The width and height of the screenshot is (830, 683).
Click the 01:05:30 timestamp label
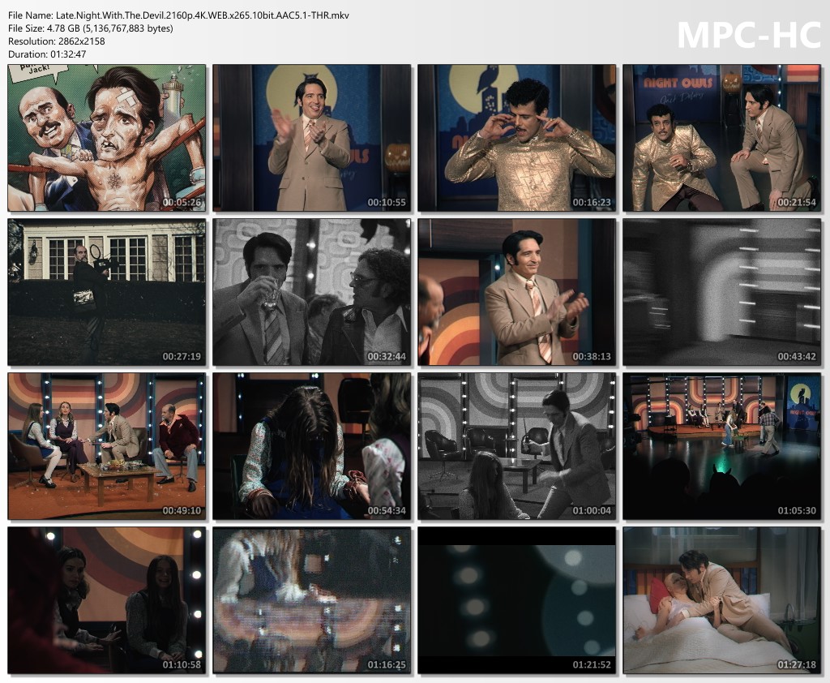(x=797, y=511)
